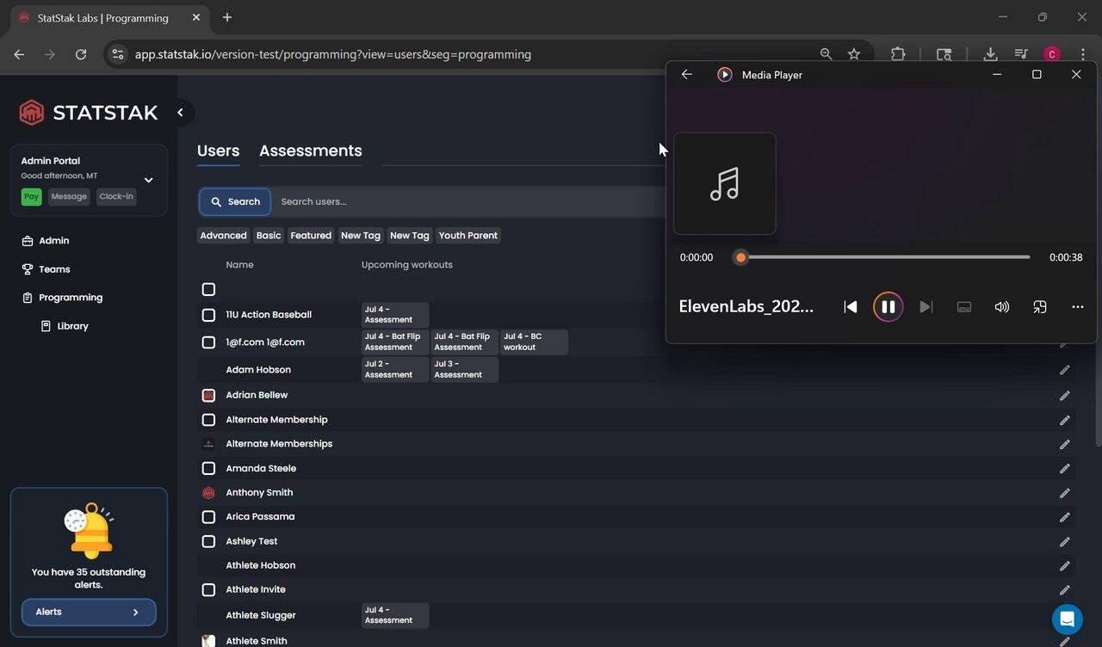Skip to next track in Media Player

[926, 307]
